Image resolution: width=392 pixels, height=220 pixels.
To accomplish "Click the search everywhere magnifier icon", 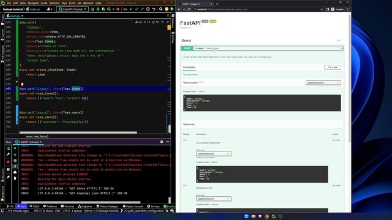I will coord(160,9).
